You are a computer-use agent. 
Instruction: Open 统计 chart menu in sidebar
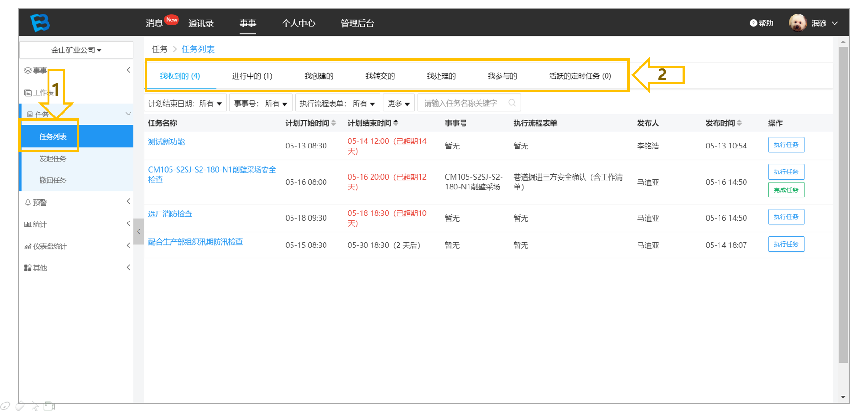76,224
